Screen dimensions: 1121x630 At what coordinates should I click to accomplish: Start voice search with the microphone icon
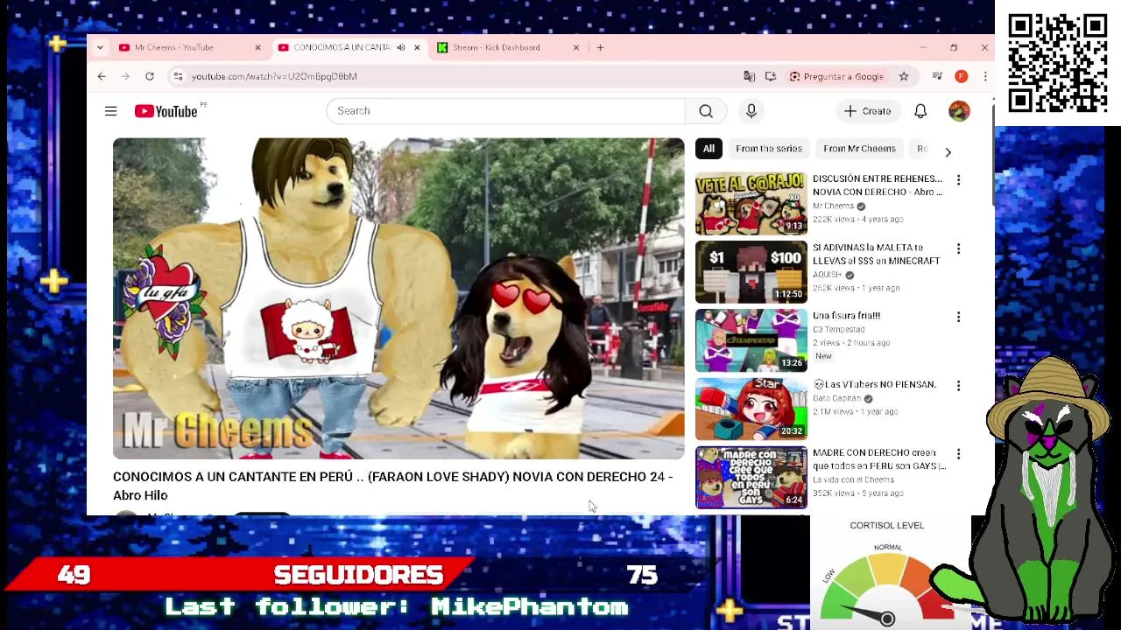(x=751, y=111)
